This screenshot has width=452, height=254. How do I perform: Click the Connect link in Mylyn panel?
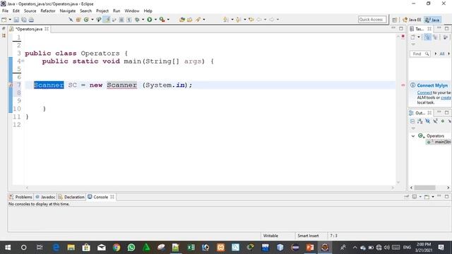(x=424, y=92)
